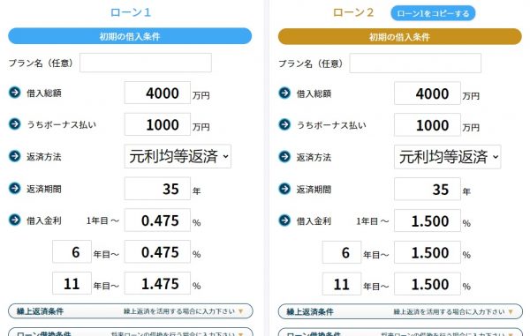Screen dimensions: 530x336
Task: Click the arrow icon beside Loan 2 借入総額
Action: (284, 93)
